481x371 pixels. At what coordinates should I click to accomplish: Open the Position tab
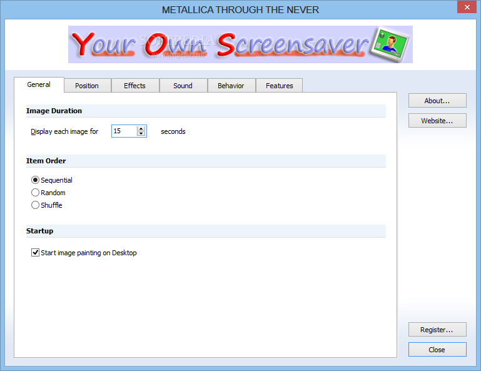point(87,86)
